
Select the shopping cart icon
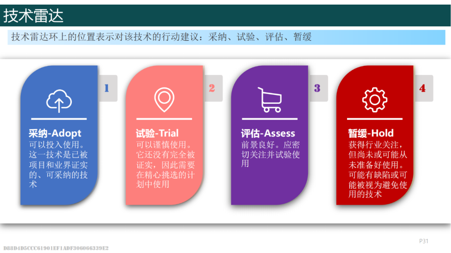pos(269,100)
